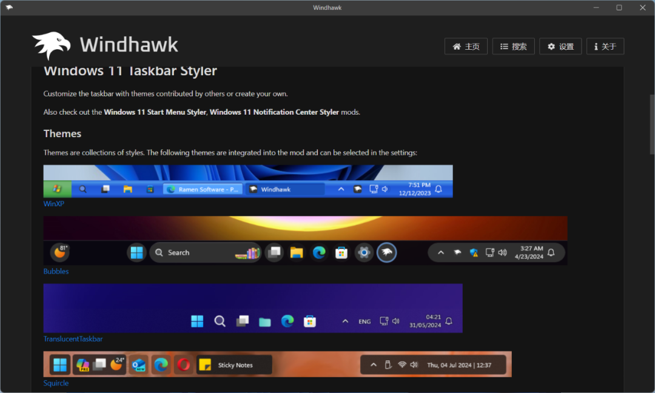655x393 pixels.
Task: Follow the WinXP theme link
Action: click(54, 204)
